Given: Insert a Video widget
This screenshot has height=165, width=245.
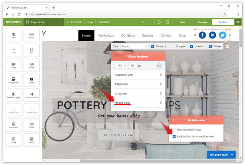Looking at the screenshot, I should pyautogui.click(x=31, y=80).
